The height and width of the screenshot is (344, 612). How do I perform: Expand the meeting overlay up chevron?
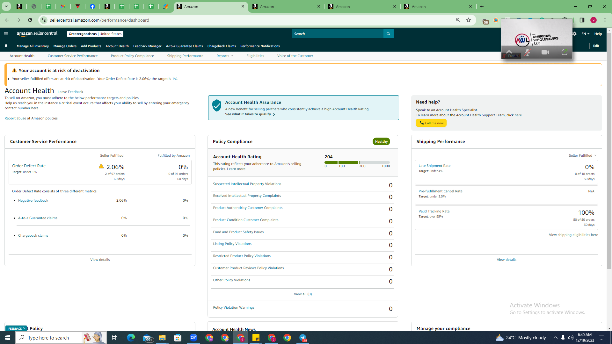[x=509, y=52]
